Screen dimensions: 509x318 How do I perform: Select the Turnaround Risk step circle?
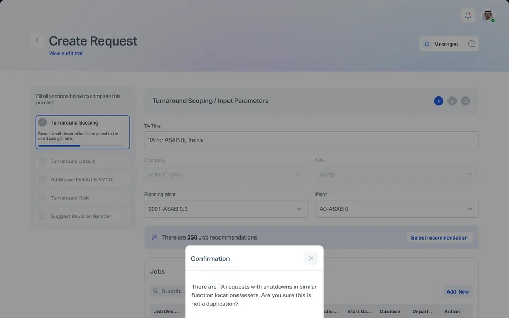coord(42,198)
